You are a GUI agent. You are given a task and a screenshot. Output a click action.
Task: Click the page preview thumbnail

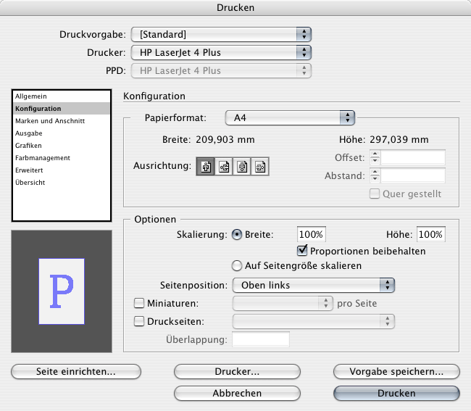62,291
